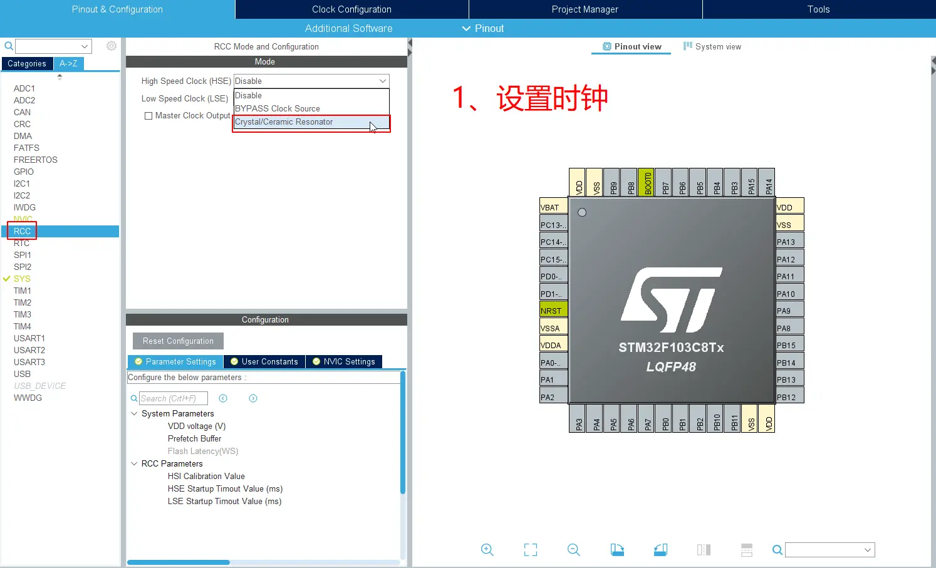Go to previous parameter search result arrow
936x568 pixels.
[x=223, y=398]
